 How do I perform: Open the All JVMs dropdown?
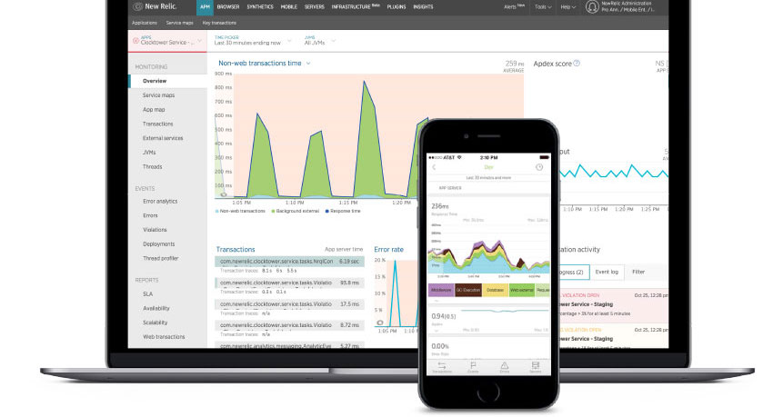point(319,40)
